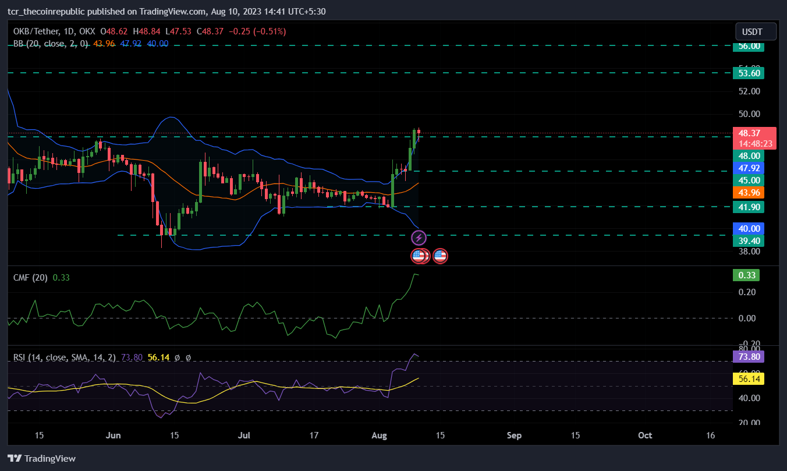Click the USDT currency button
787x471 pixels.
click(x=756, y=31)
